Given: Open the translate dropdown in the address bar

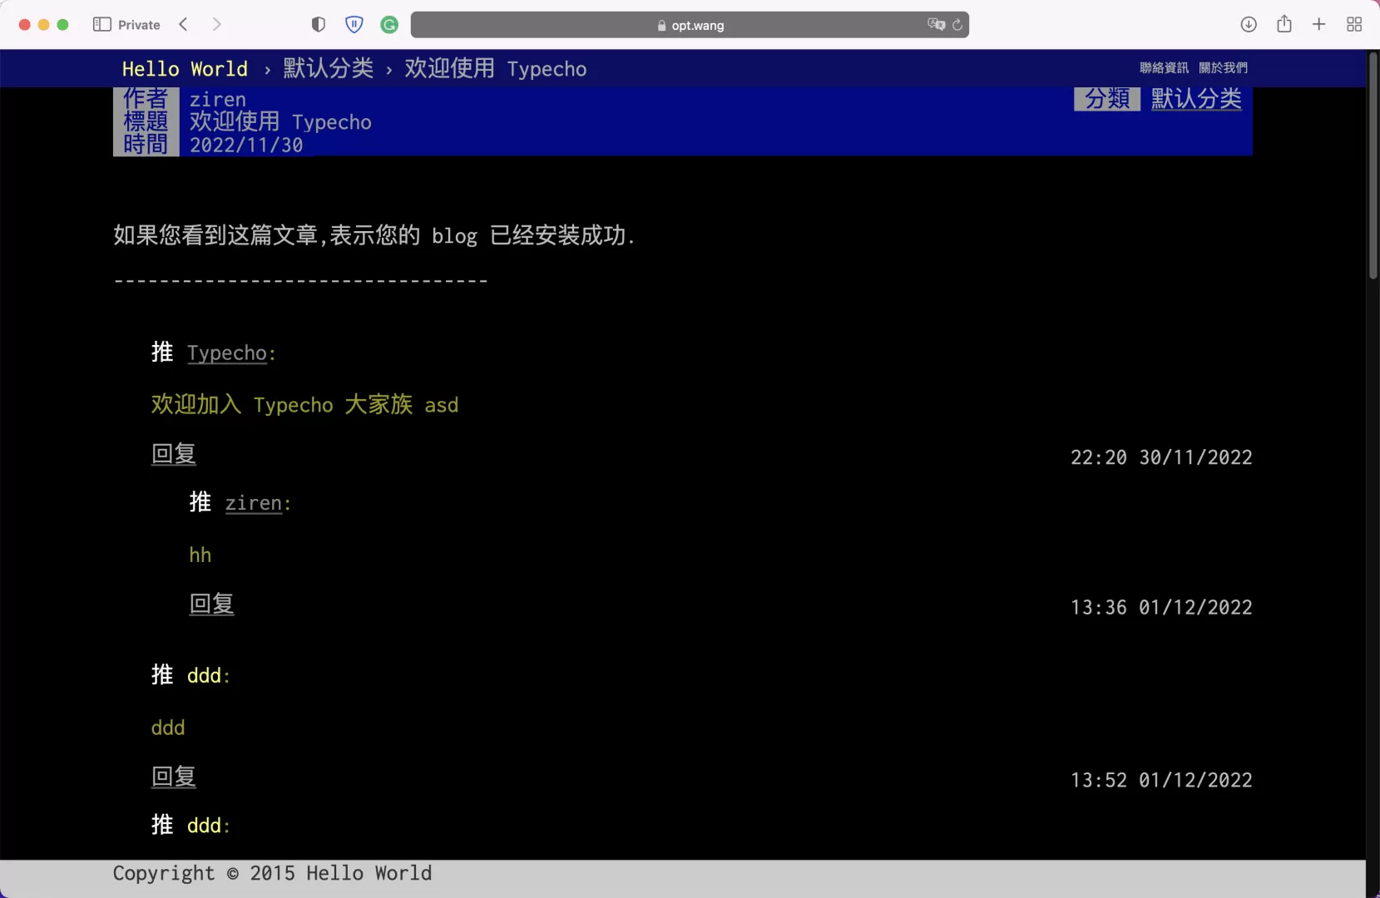Looking at the screenshot, I should [x=937, y=25].
